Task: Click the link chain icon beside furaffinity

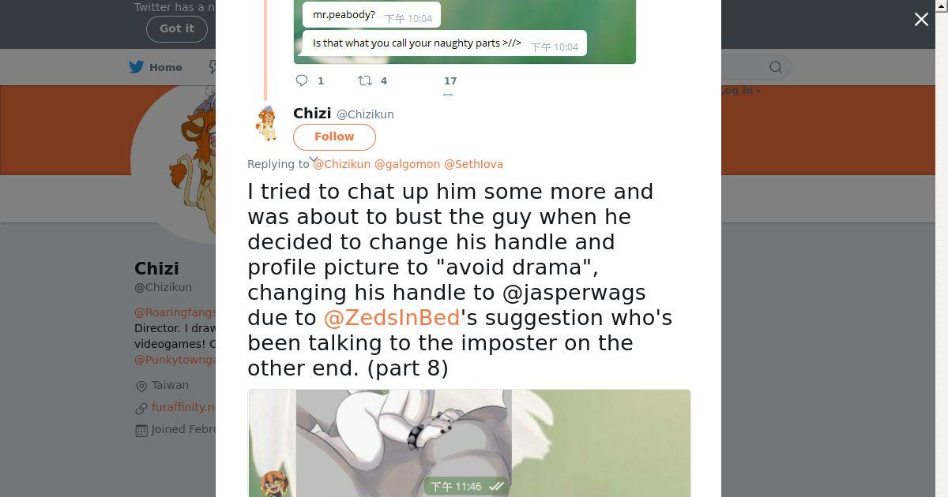Action: point(141,408)
